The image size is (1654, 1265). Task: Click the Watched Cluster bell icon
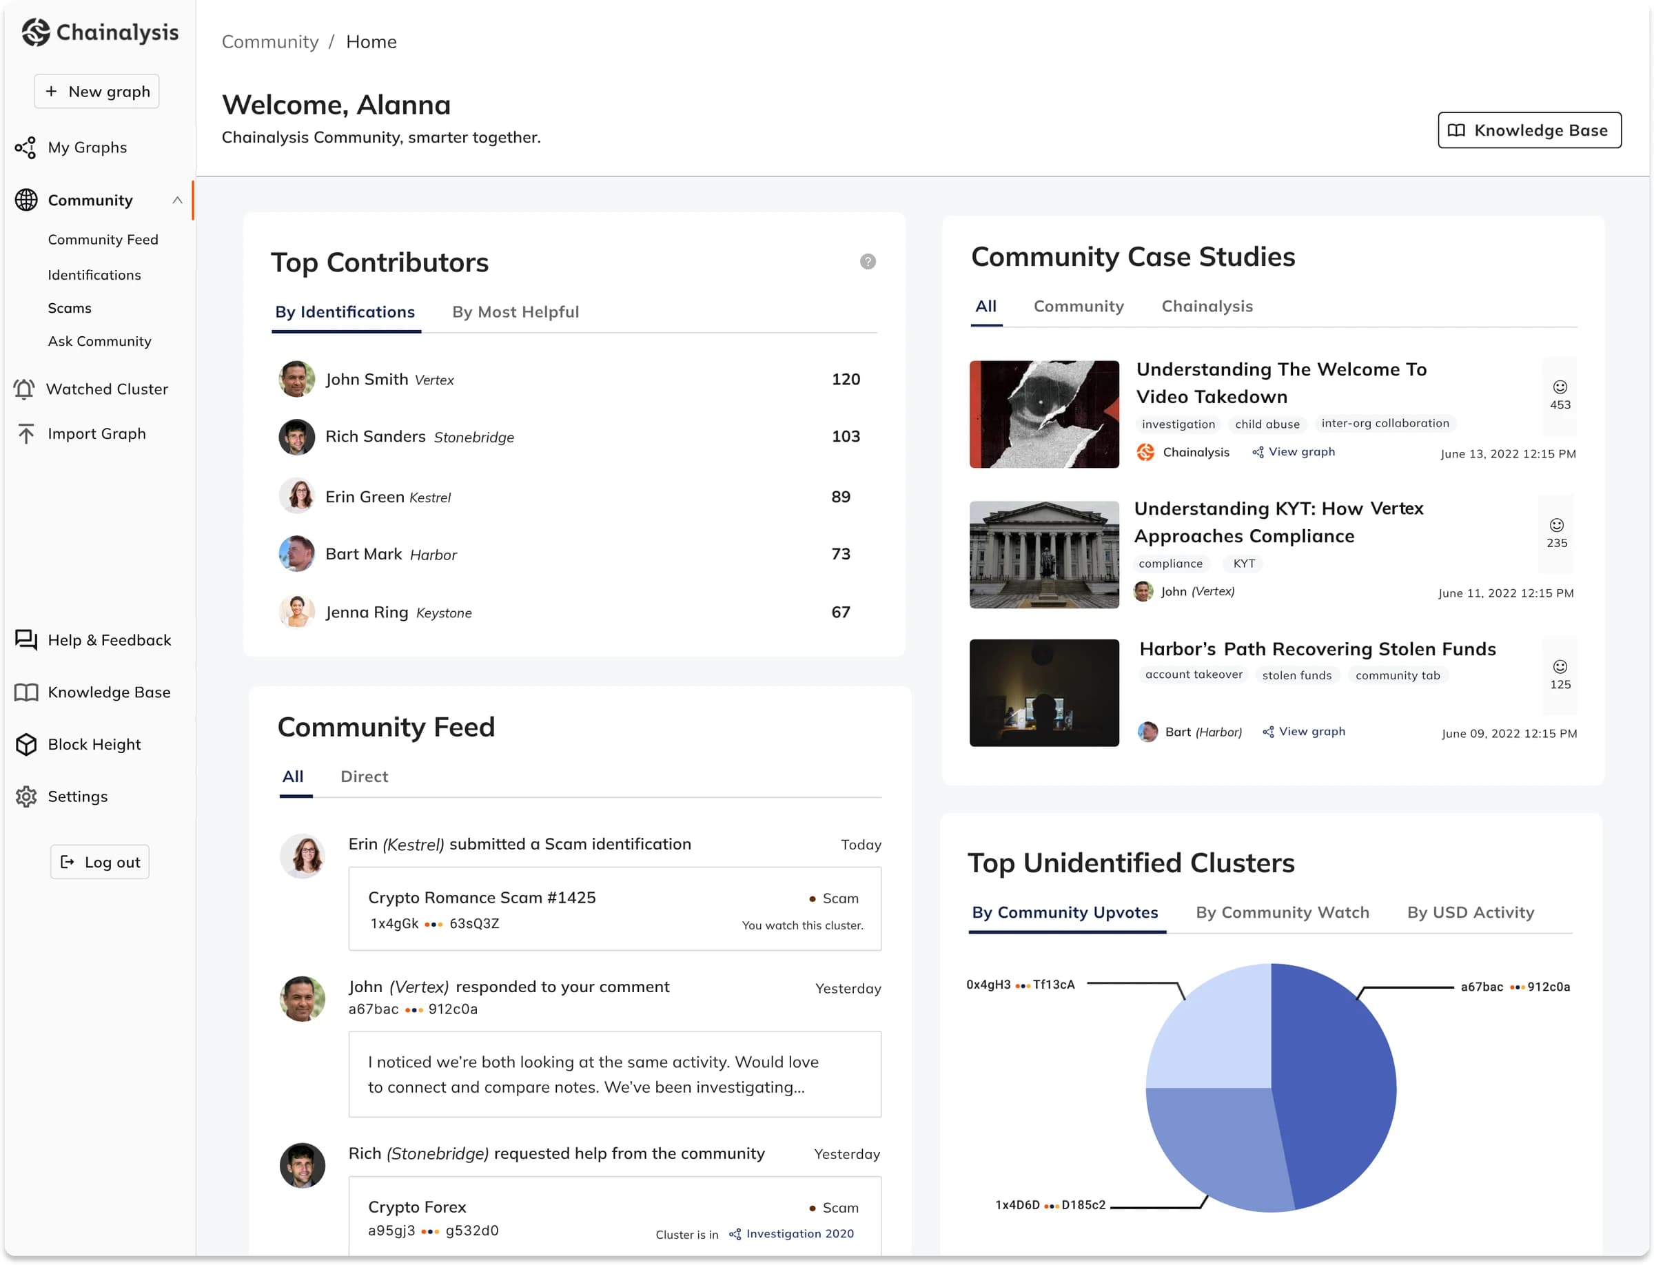pyautogui.click(x=24, y=389)
